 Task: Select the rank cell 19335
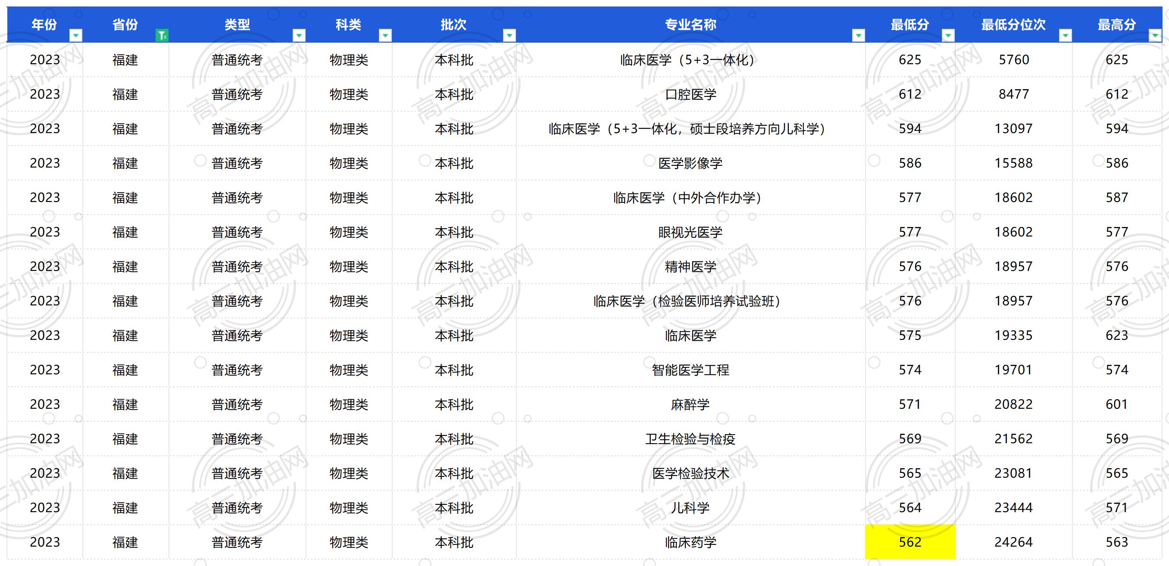[x=1014, y=336]
